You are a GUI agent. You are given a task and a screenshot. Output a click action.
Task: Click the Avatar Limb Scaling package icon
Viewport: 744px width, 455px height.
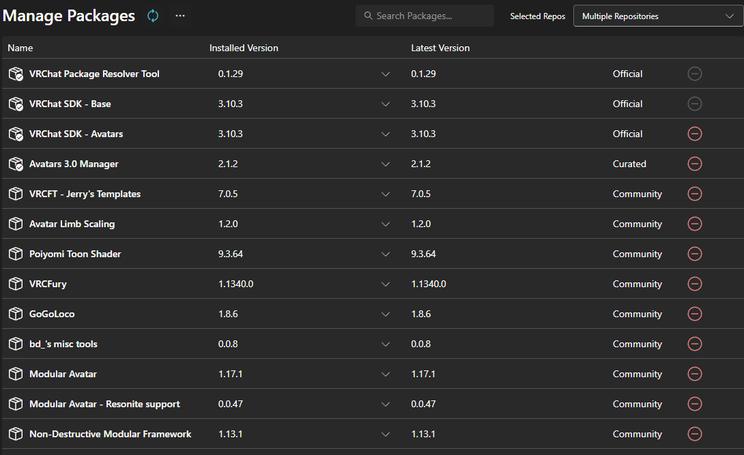16,224
